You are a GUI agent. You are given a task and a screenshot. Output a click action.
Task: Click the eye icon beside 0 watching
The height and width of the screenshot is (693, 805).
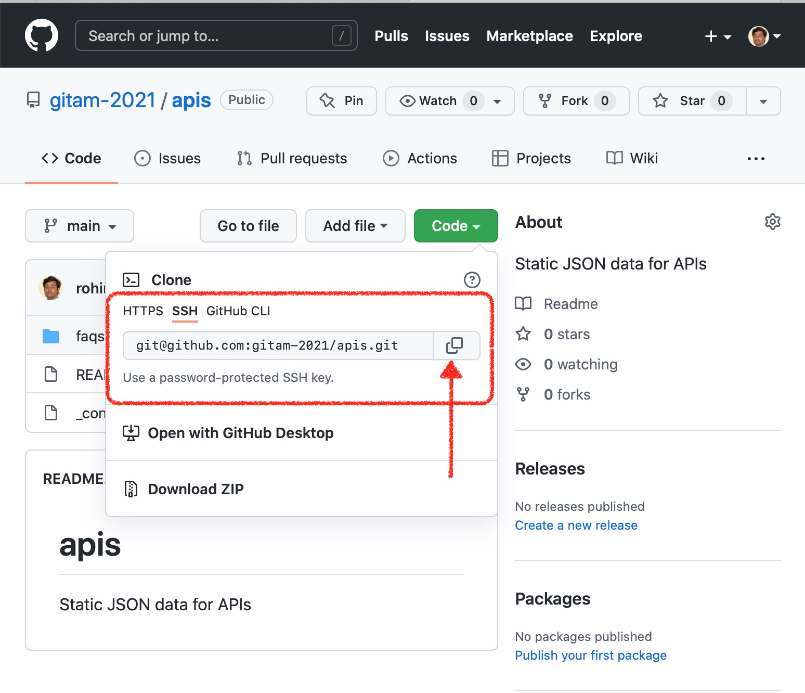click(x=523, y=364)
